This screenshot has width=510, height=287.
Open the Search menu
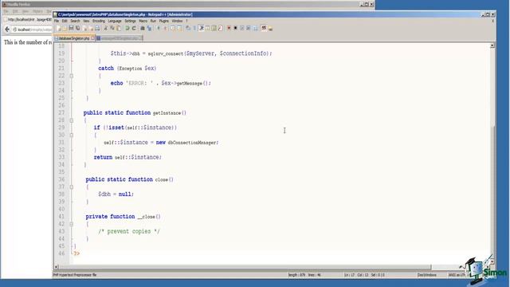[75, 21]
